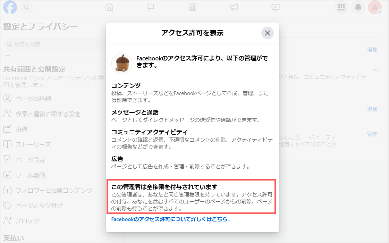Screen dimensions: 389x243
Task: Click the フォロワーと公開コンテンツ plus icon
Action: point(7,190)
